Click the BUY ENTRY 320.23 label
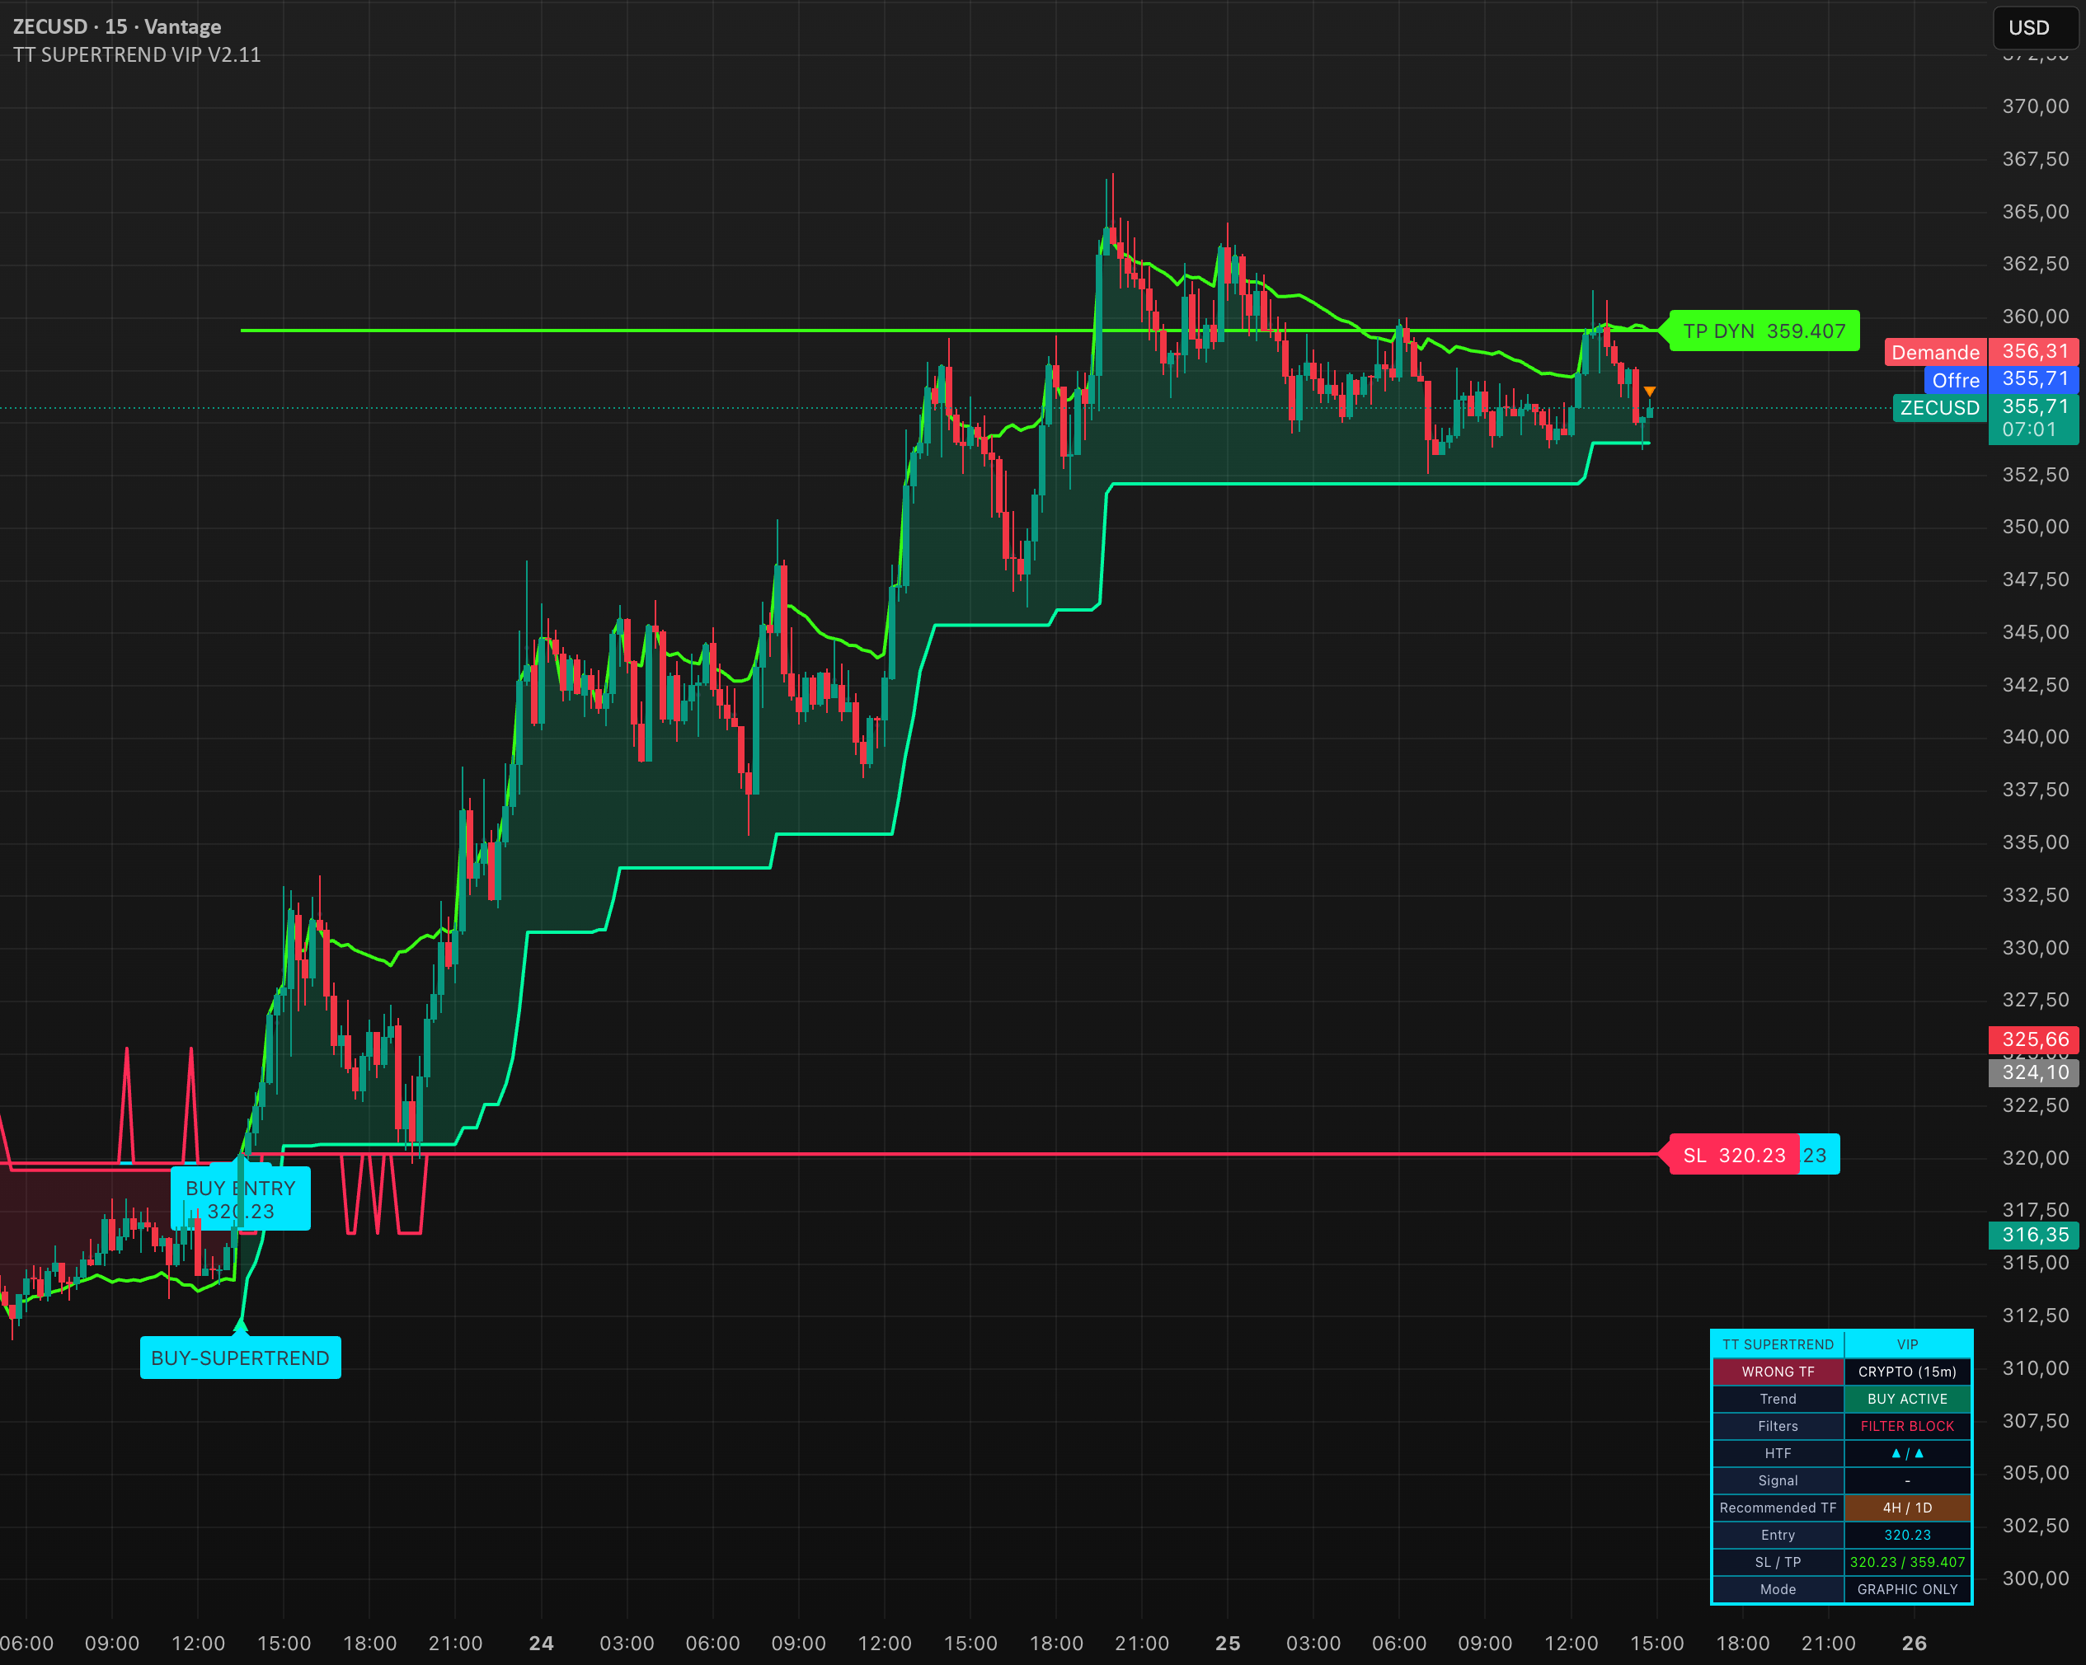Screen dimensions: 2086x1665 [x=241, y=1198]
